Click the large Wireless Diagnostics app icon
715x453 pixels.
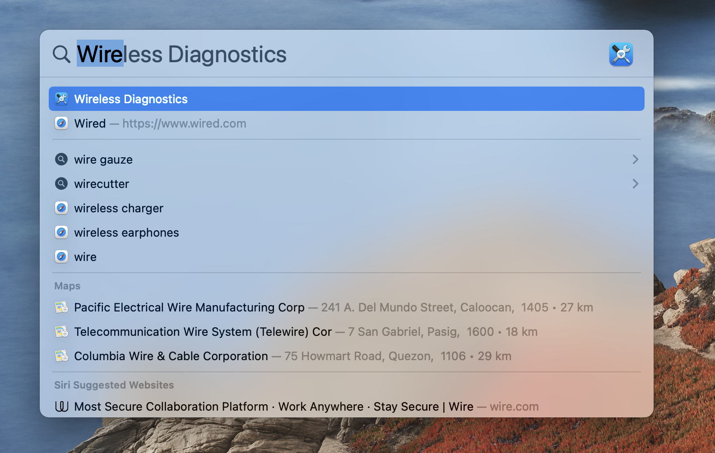pos(621,54)
